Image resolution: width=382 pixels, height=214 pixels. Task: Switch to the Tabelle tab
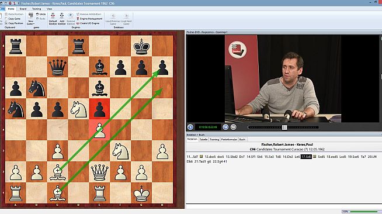pos(203,139)
